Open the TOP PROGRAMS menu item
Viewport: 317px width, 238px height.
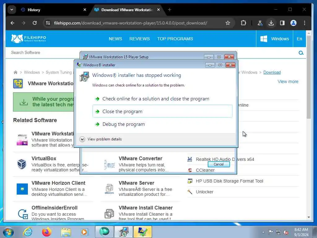coord(175,39)
